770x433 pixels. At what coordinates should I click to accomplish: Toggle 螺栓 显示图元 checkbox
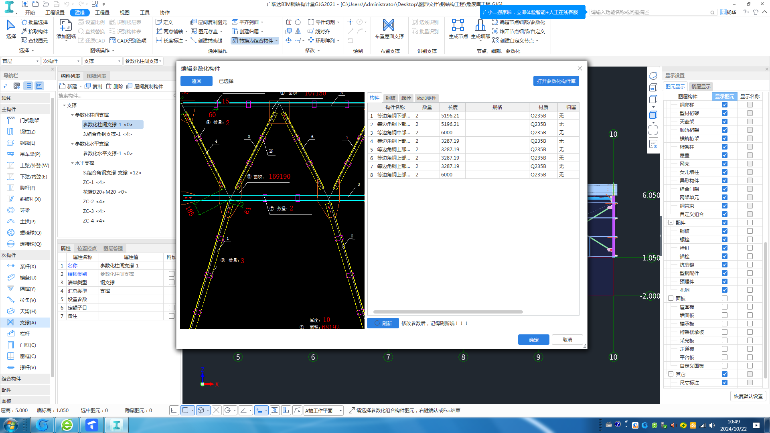click(x=724, y=239)
